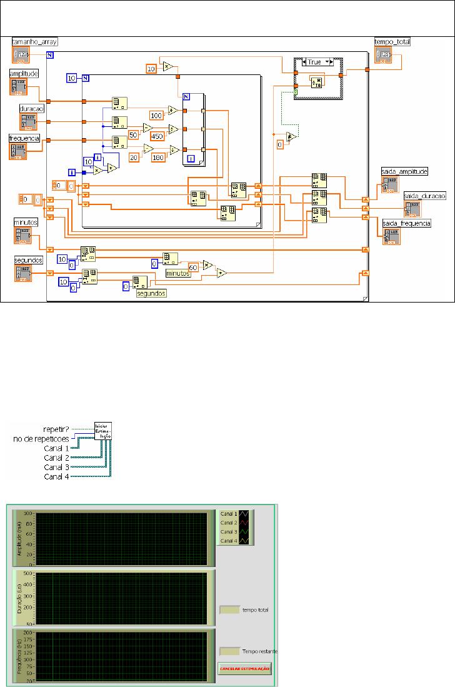Click the Amplitude (mA) chart area

click(121, 538)
